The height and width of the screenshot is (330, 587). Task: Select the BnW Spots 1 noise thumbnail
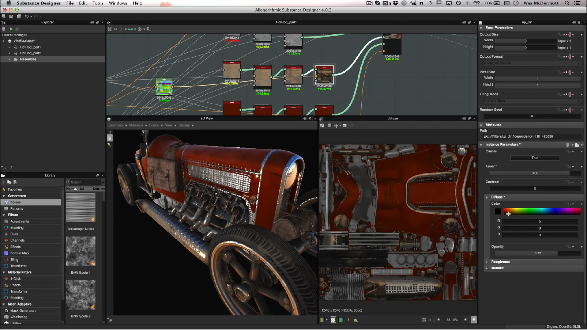(x=80, y=251)
